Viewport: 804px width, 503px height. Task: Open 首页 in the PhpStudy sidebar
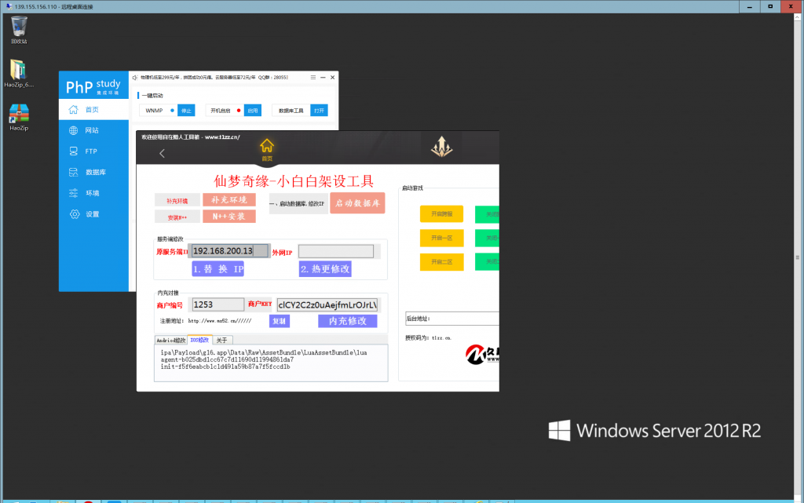(93, 110)
